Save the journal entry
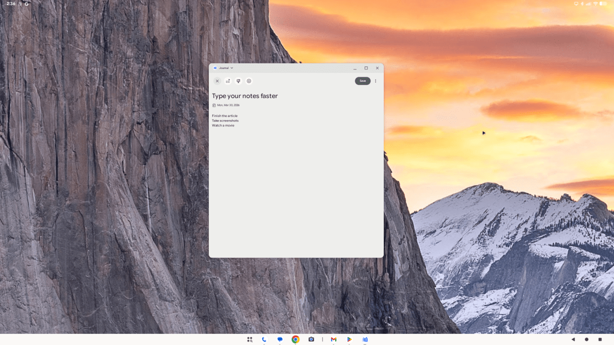 [x=362, y=81]
